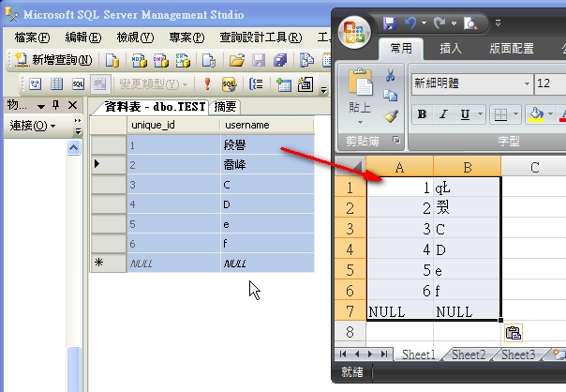
Task: Click the DMX query icon in SSMS toolbar
Action: [161, 60]
